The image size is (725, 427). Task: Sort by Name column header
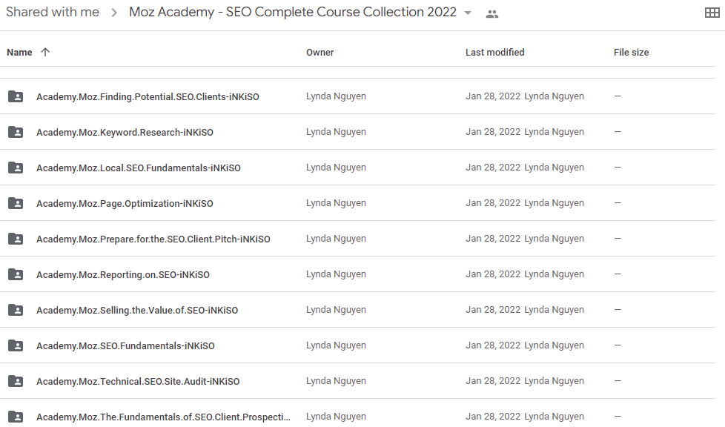(x=19, y=53)
